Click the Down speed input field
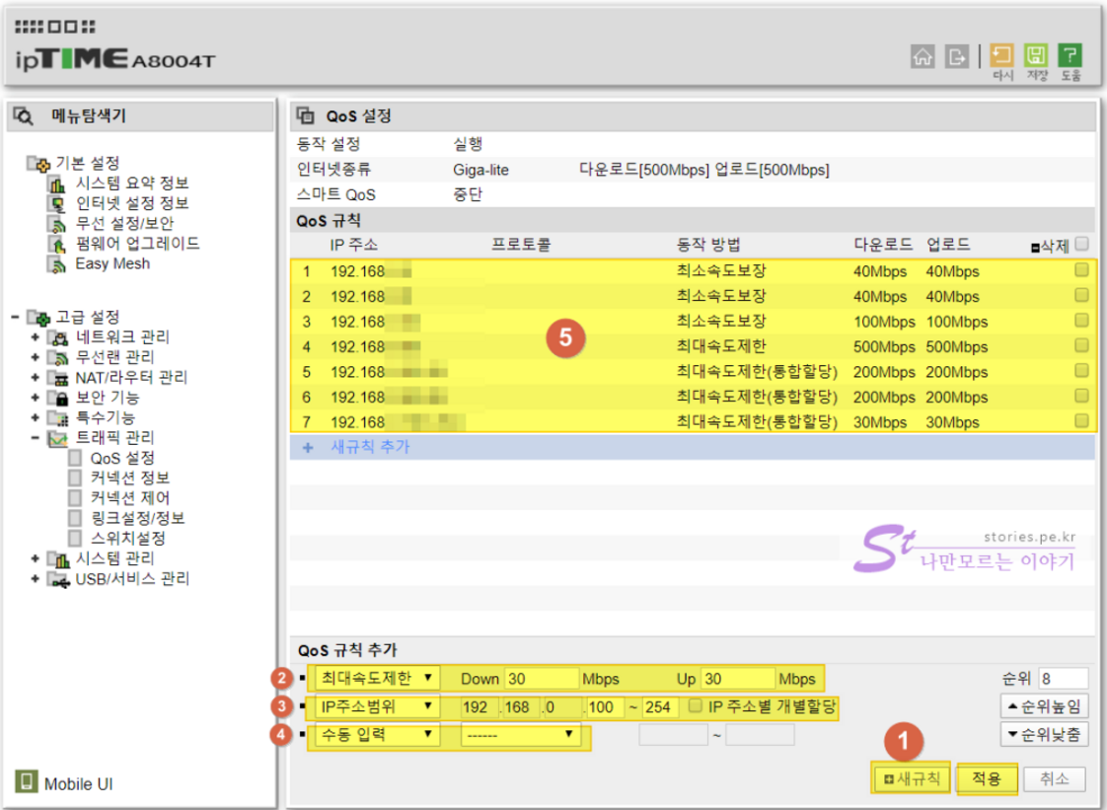 click(541, 679)
